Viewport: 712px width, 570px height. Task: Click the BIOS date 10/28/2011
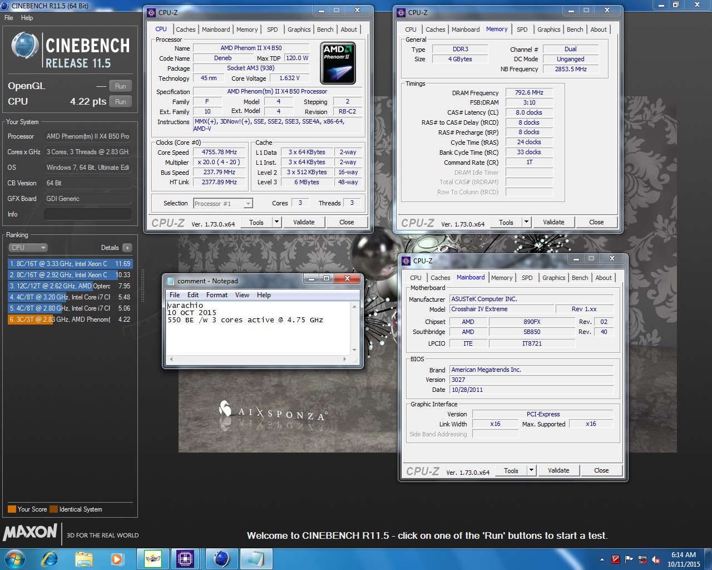tap(531, 390)
